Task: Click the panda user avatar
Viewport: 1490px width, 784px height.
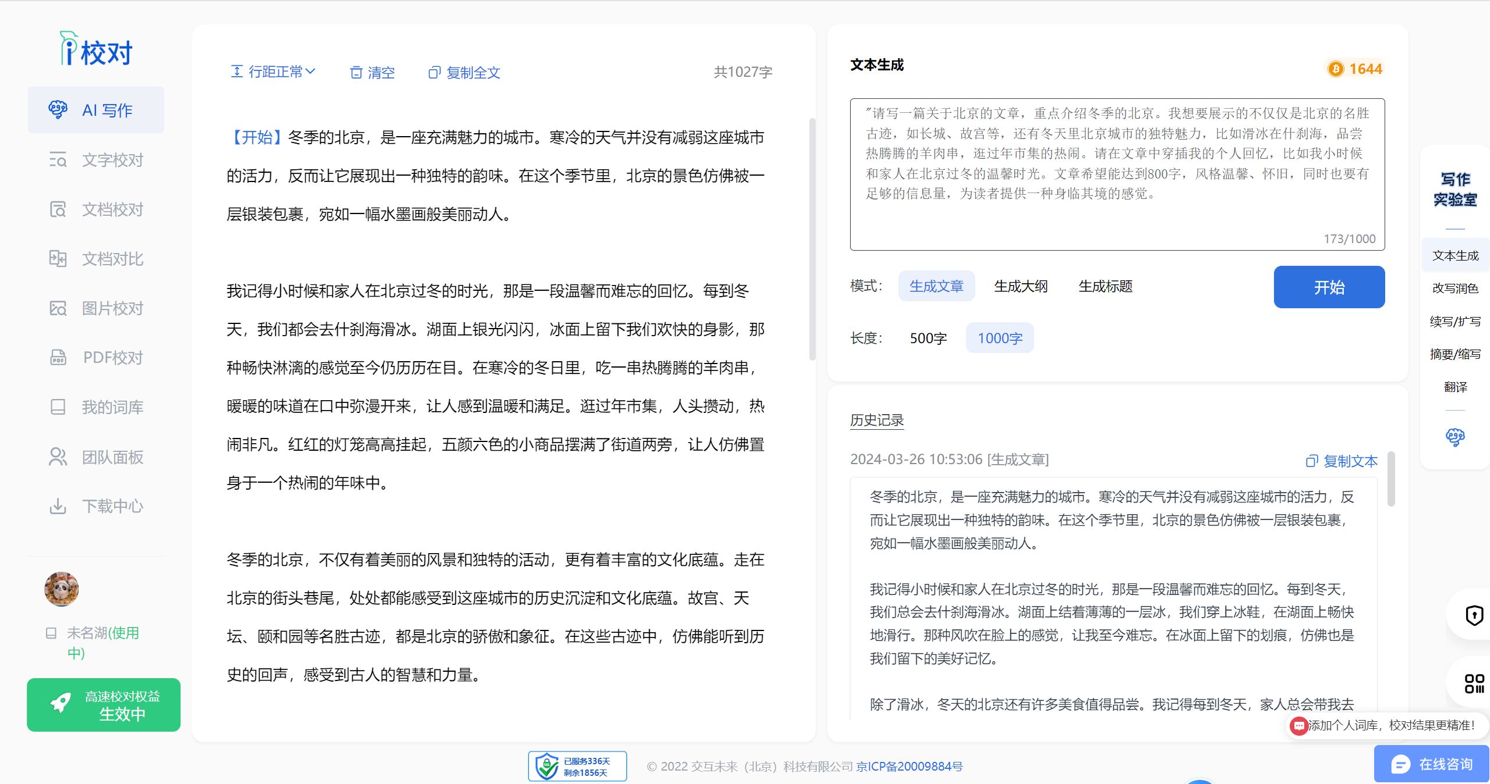Action: click(62, 589)
